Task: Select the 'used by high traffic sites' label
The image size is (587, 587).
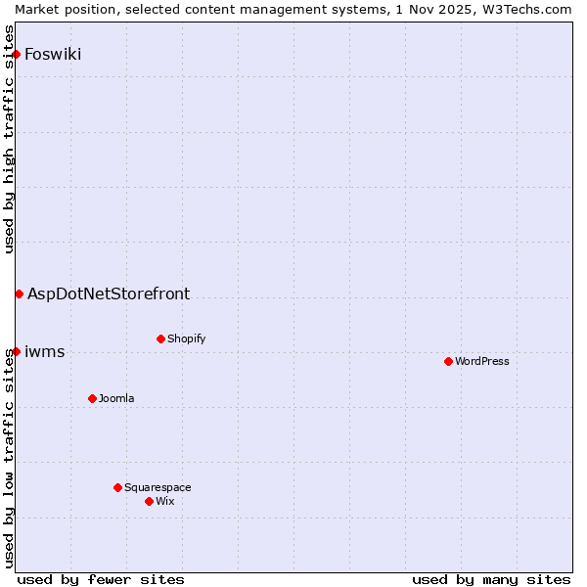Action: [9, 140]
